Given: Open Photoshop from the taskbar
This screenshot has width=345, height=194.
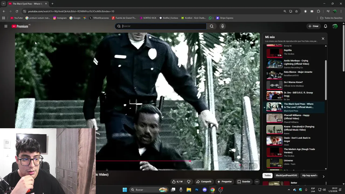Looking at the screenshot, I should pyautogui.click(x=197, y=190).
